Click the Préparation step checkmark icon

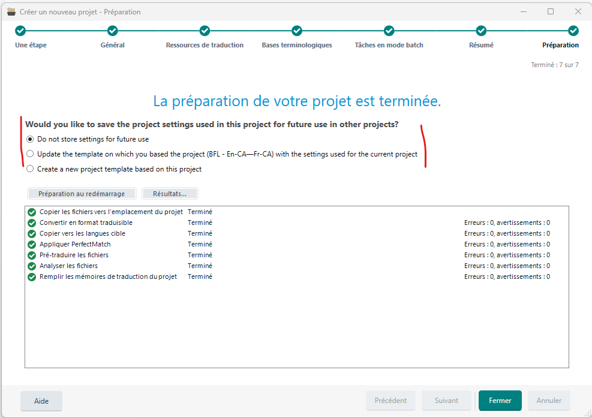[x=573, y=31]
